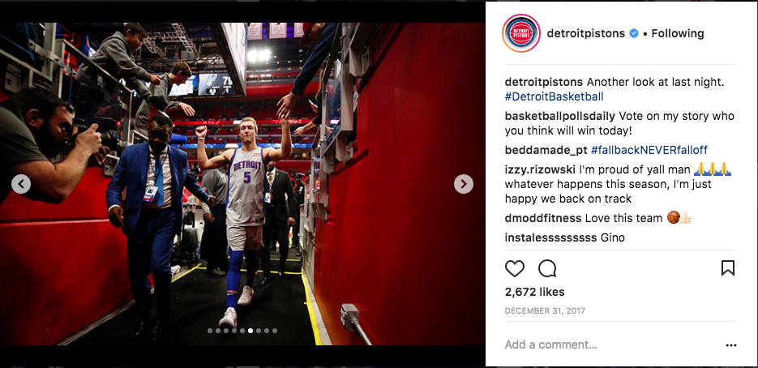Open detroitpistons username in header
The height and width of the screenshot is (368, 758).
586,33
